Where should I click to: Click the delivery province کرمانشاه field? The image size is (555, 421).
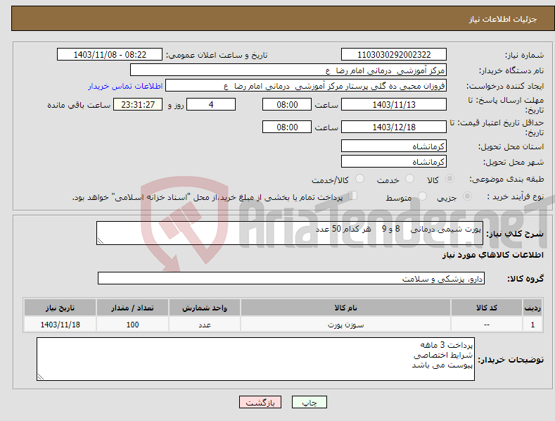[x=394, y=146]
